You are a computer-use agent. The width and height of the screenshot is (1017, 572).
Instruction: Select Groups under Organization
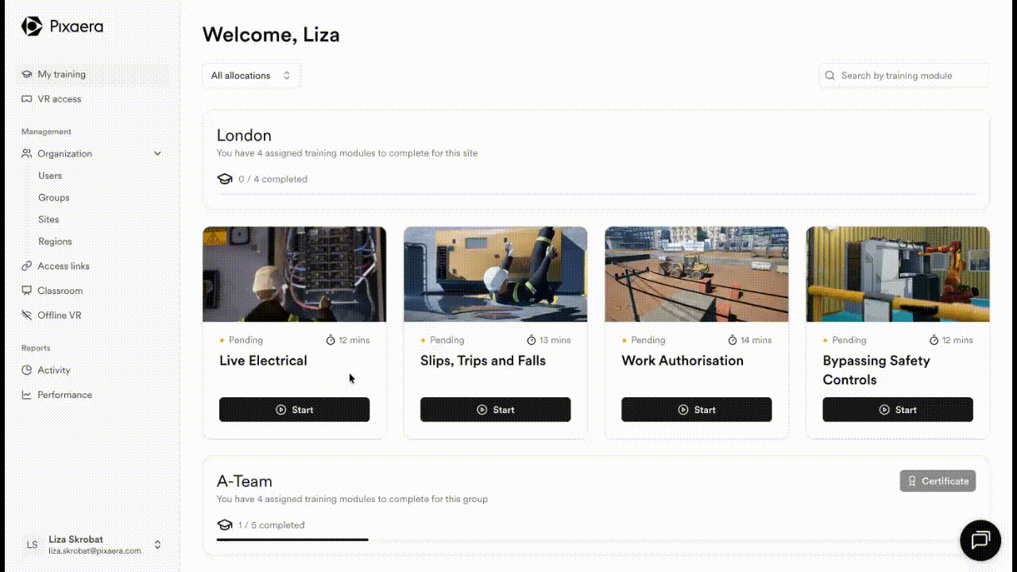[54, 198]
